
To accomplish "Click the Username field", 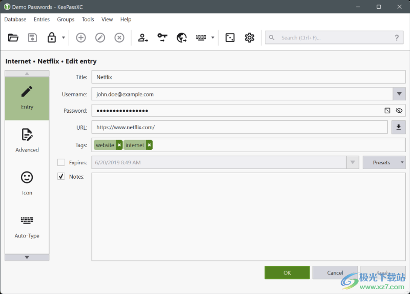I will (242, 94).
